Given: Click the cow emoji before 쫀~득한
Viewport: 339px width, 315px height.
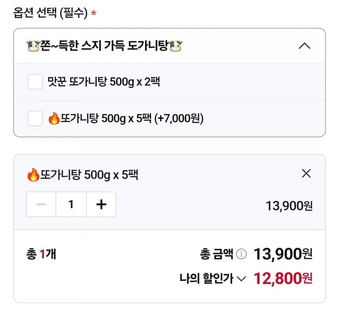Looking at the screenshot, I should [33, 46].
